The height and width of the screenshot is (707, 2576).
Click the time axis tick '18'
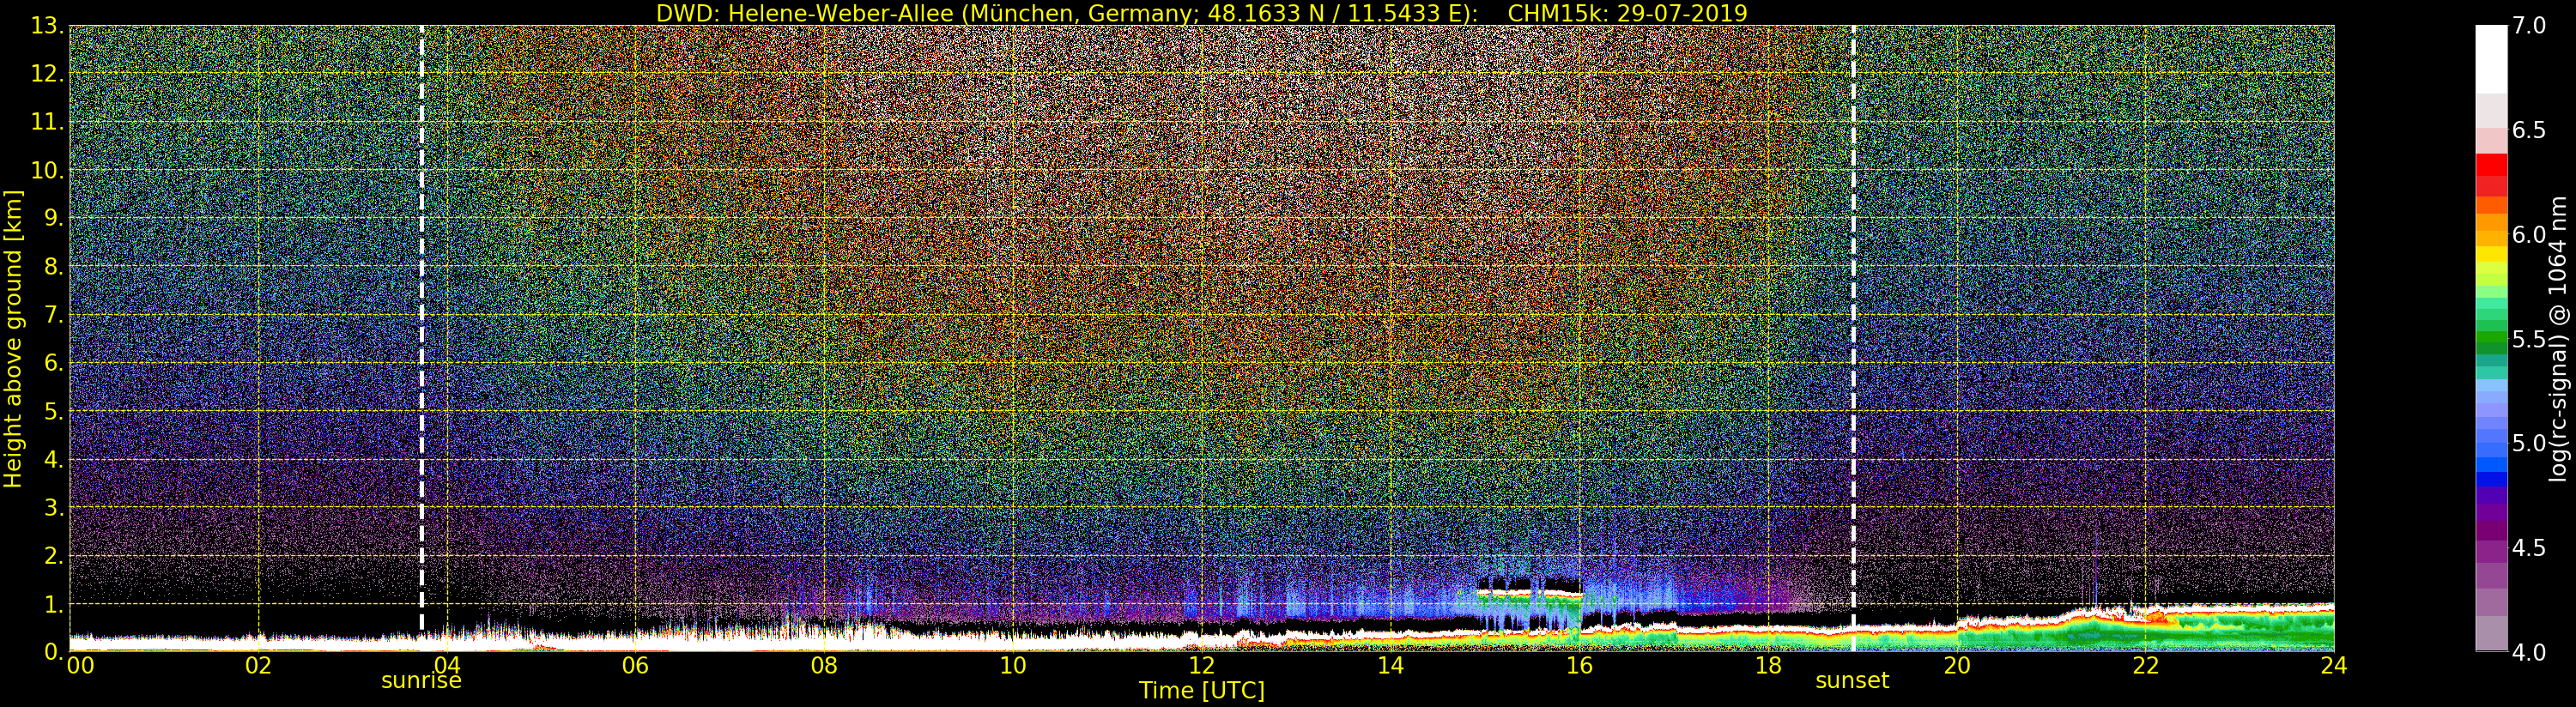[x=1768, y=665]
